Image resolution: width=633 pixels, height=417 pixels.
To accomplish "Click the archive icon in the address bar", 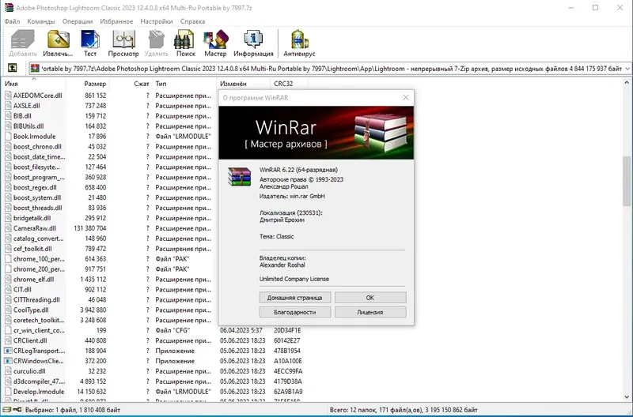I will click(35, 69).
